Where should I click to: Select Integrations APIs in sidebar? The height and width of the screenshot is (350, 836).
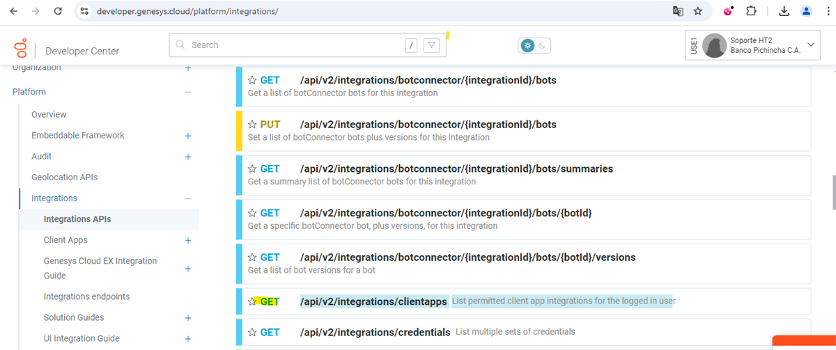pos(77,219)
